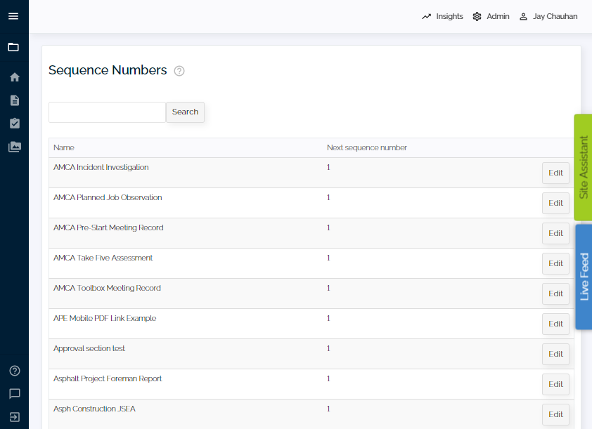
Task: Open the projects folder icon in sidebar
Action: pos(14,47)
